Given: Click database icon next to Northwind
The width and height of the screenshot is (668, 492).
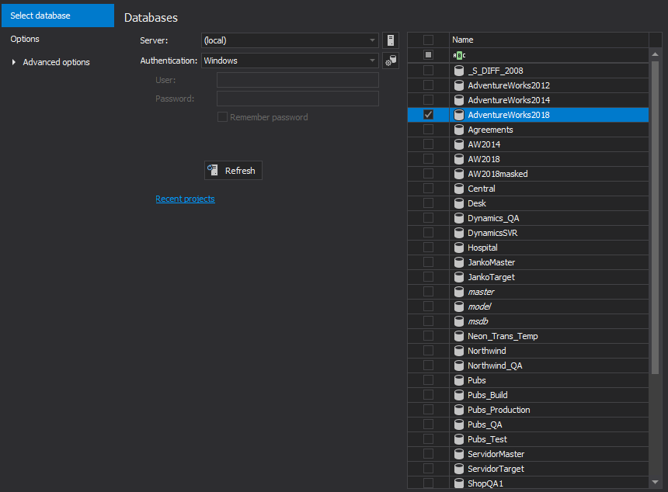Looking at the screenshot, I should click(459, 351).
